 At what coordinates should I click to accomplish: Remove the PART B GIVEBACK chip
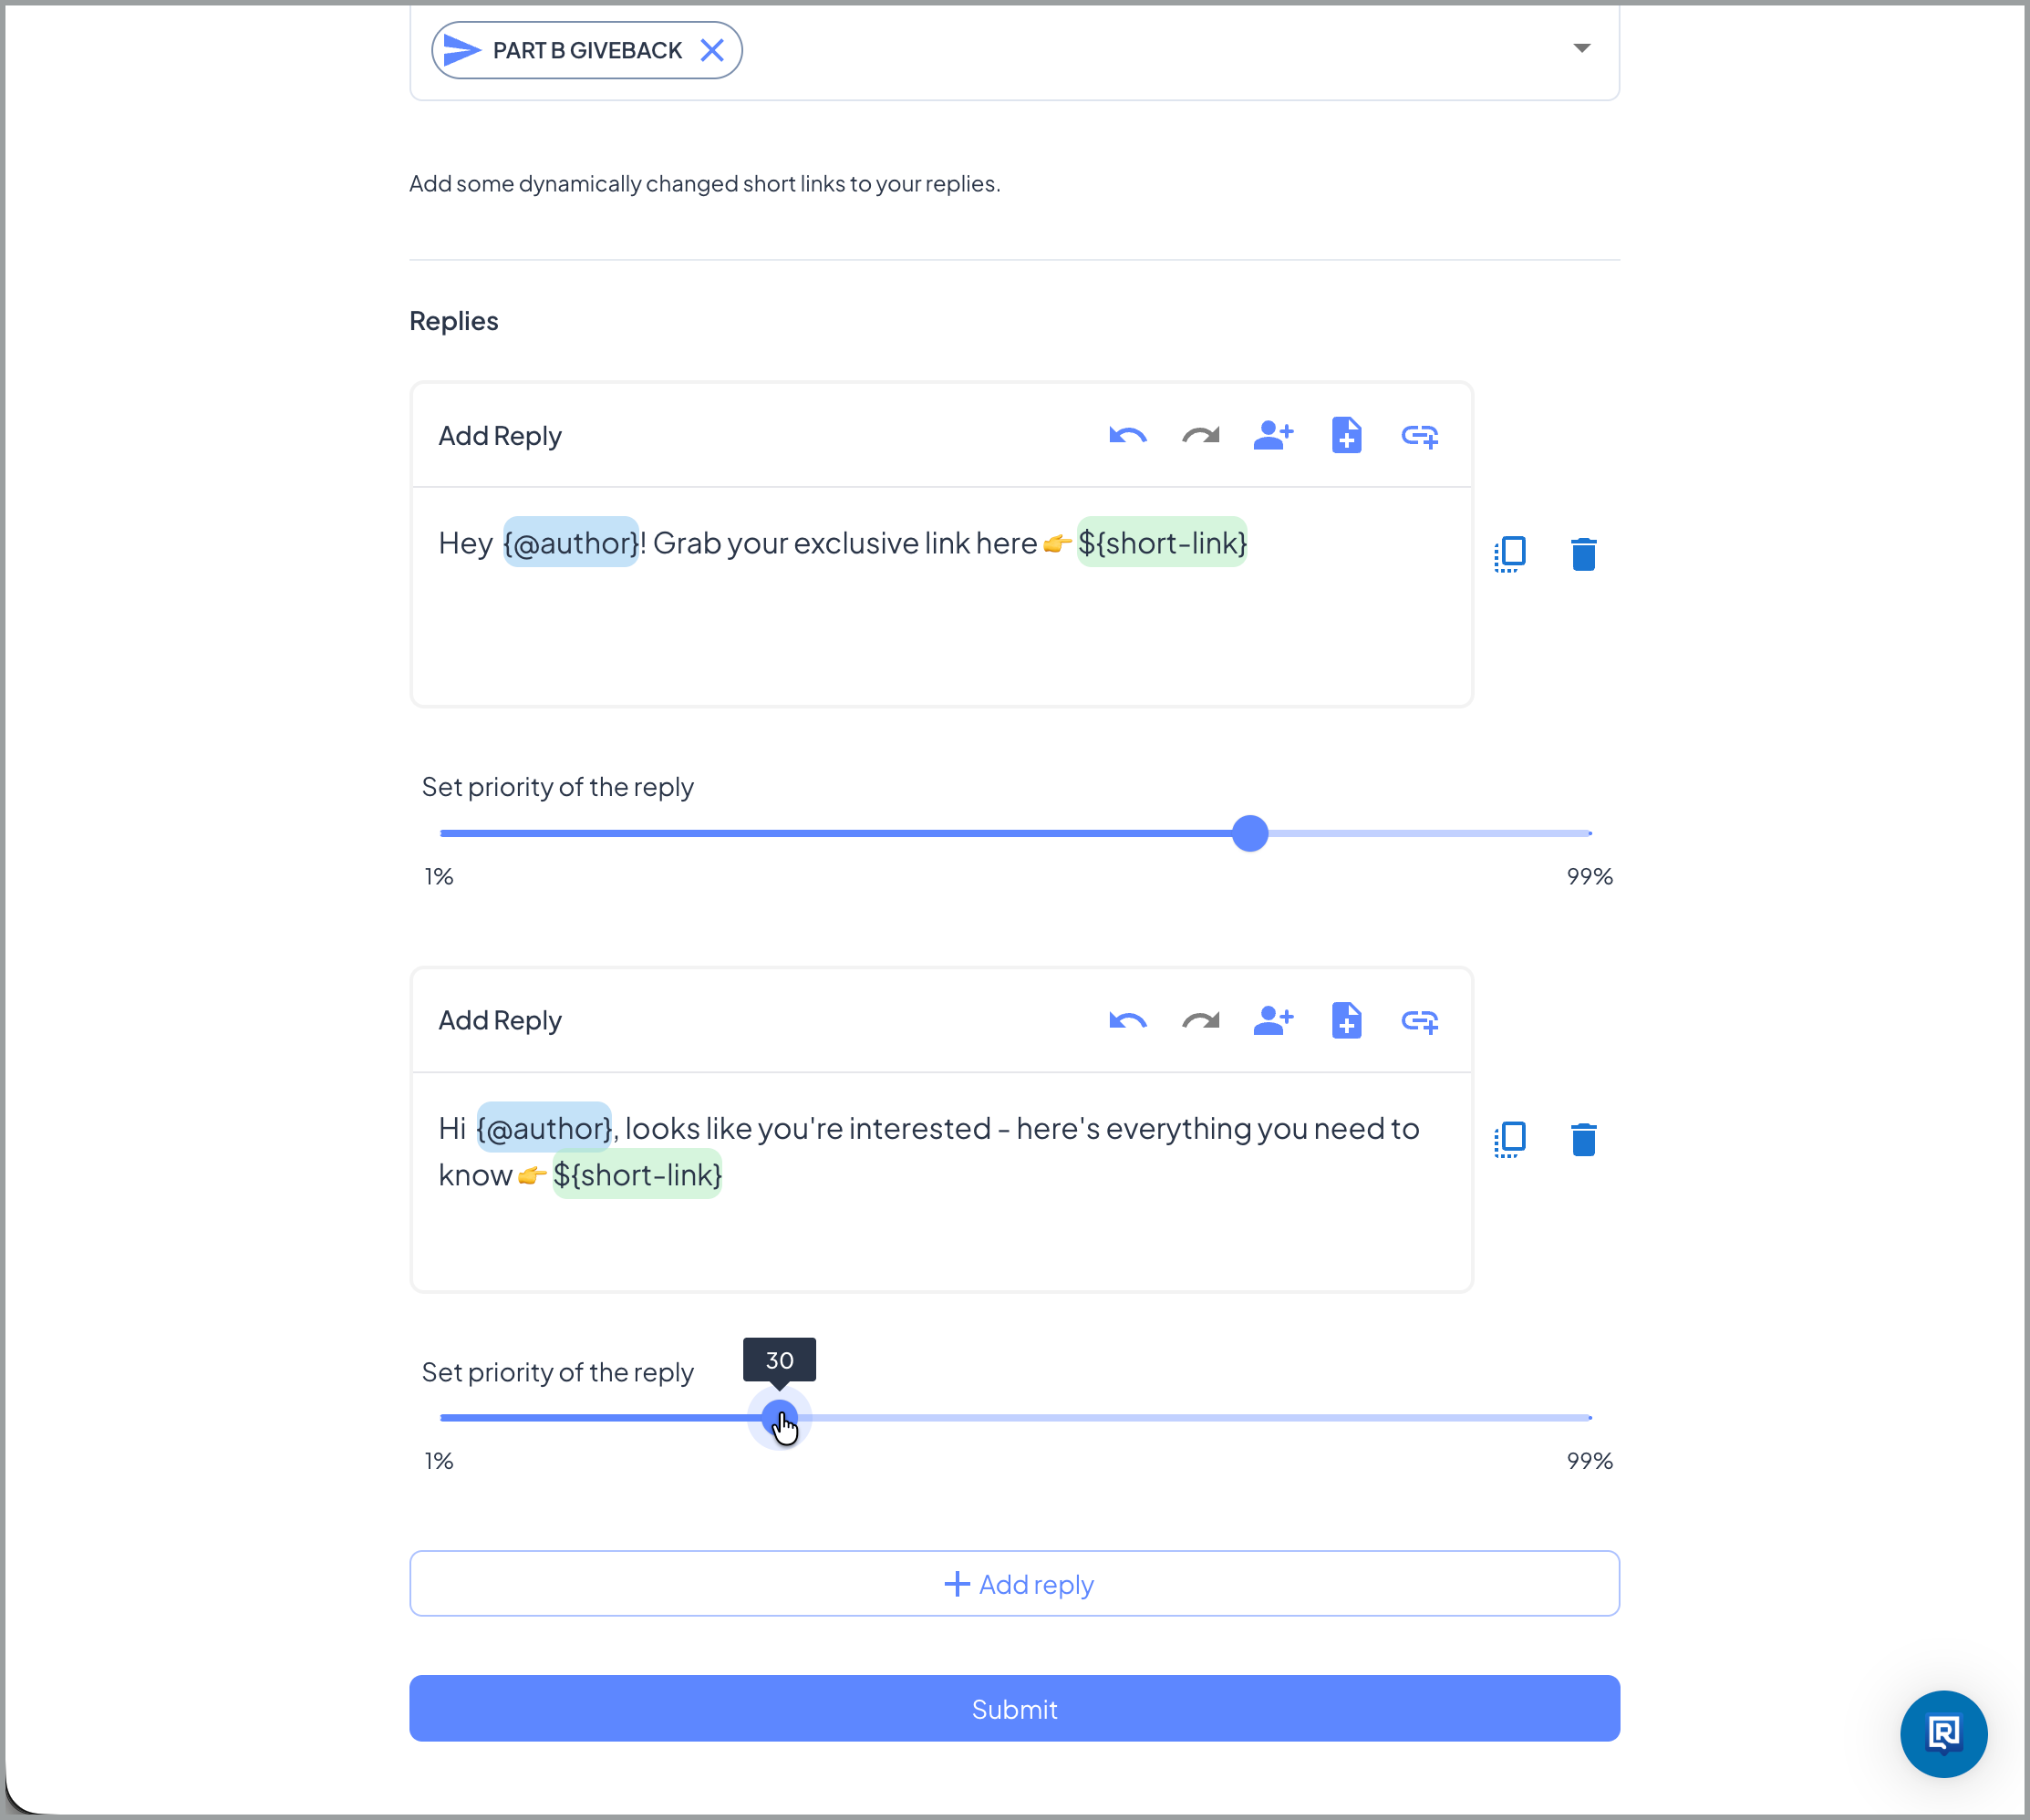pos(712,50)
